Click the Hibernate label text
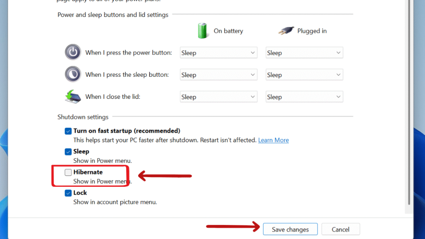The width and height of the screenshot is (425, 239). [88, 172]
